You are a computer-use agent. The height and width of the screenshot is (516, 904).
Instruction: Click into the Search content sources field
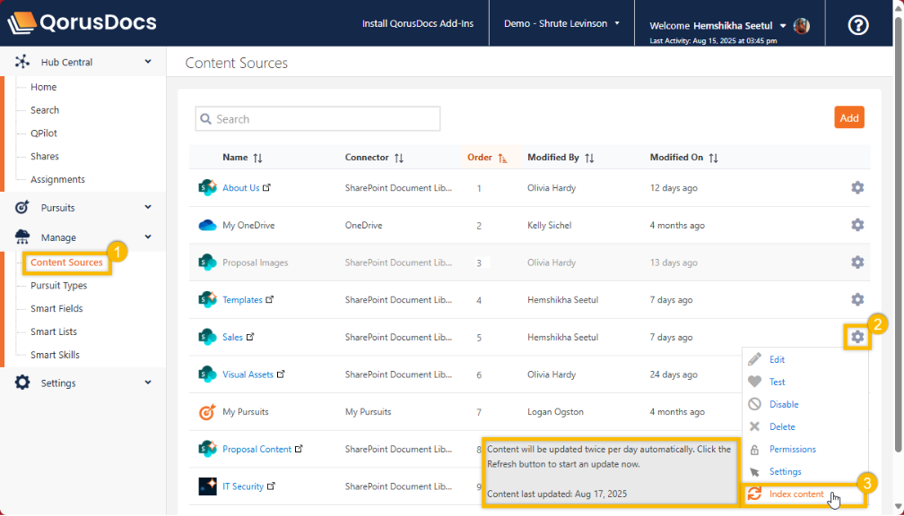[x=318, y=119]
